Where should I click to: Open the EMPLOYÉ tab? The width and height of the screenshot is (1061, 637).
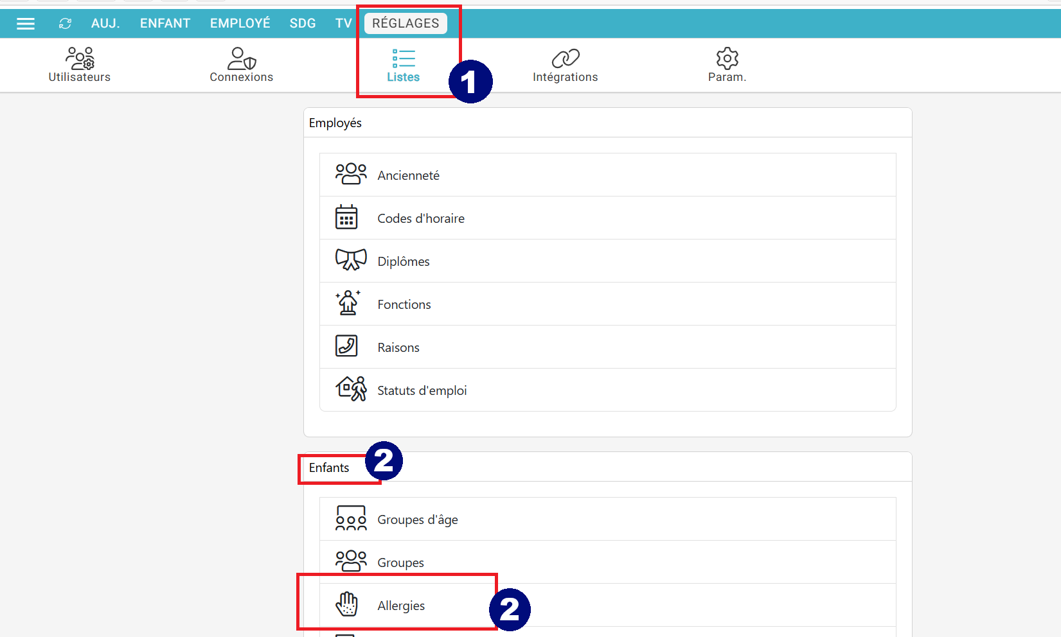240,24
